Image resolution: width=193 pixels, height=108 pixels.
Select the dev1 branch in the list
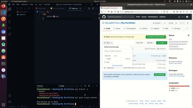click(117, 62)
